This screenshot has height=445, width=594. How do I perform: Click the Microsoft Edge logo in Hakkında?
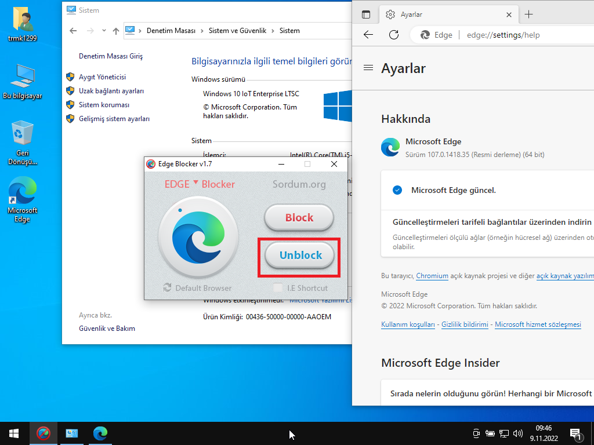pos(390,147)
